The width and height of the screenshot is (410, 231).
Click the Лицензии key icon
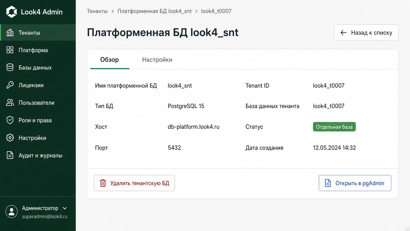(x=10, y=85)
